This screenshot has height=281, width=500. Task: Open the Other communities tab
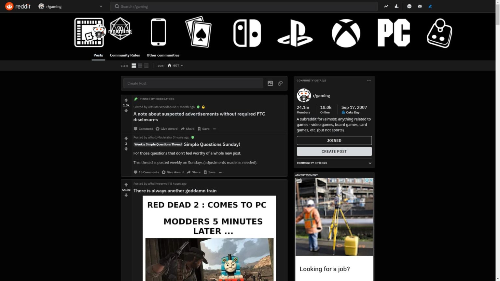click(x=163, y=55)
